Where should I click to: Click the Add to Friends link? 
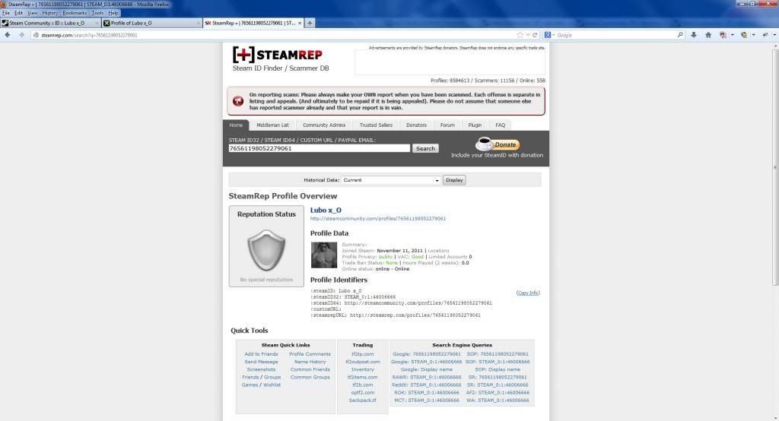coord(262,354)
